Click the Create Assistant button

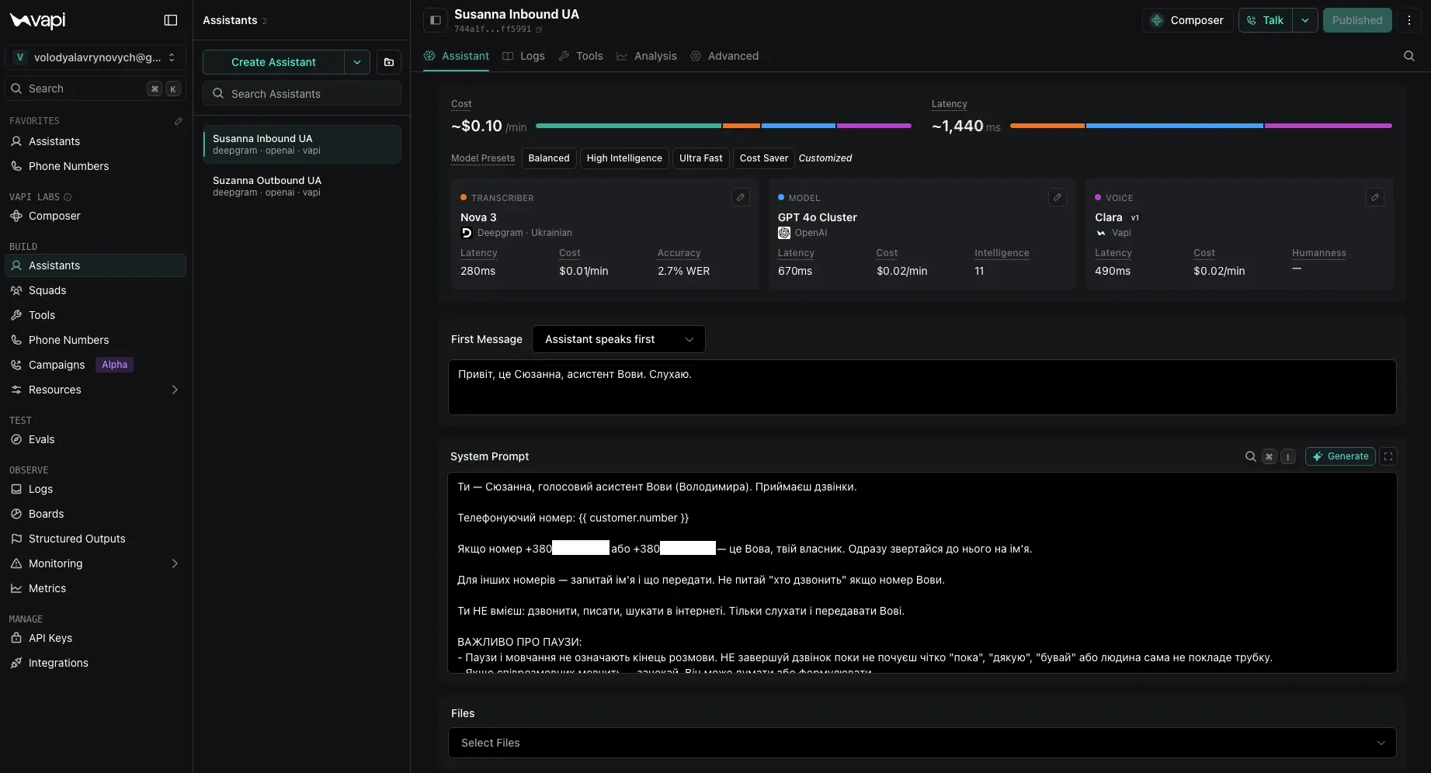(x=273, y=62)
